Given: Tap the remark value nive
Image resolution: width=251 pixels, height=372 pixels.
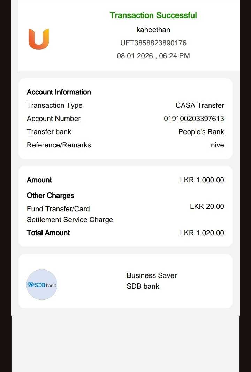Looking at the screenshot, I should (217, 145).
